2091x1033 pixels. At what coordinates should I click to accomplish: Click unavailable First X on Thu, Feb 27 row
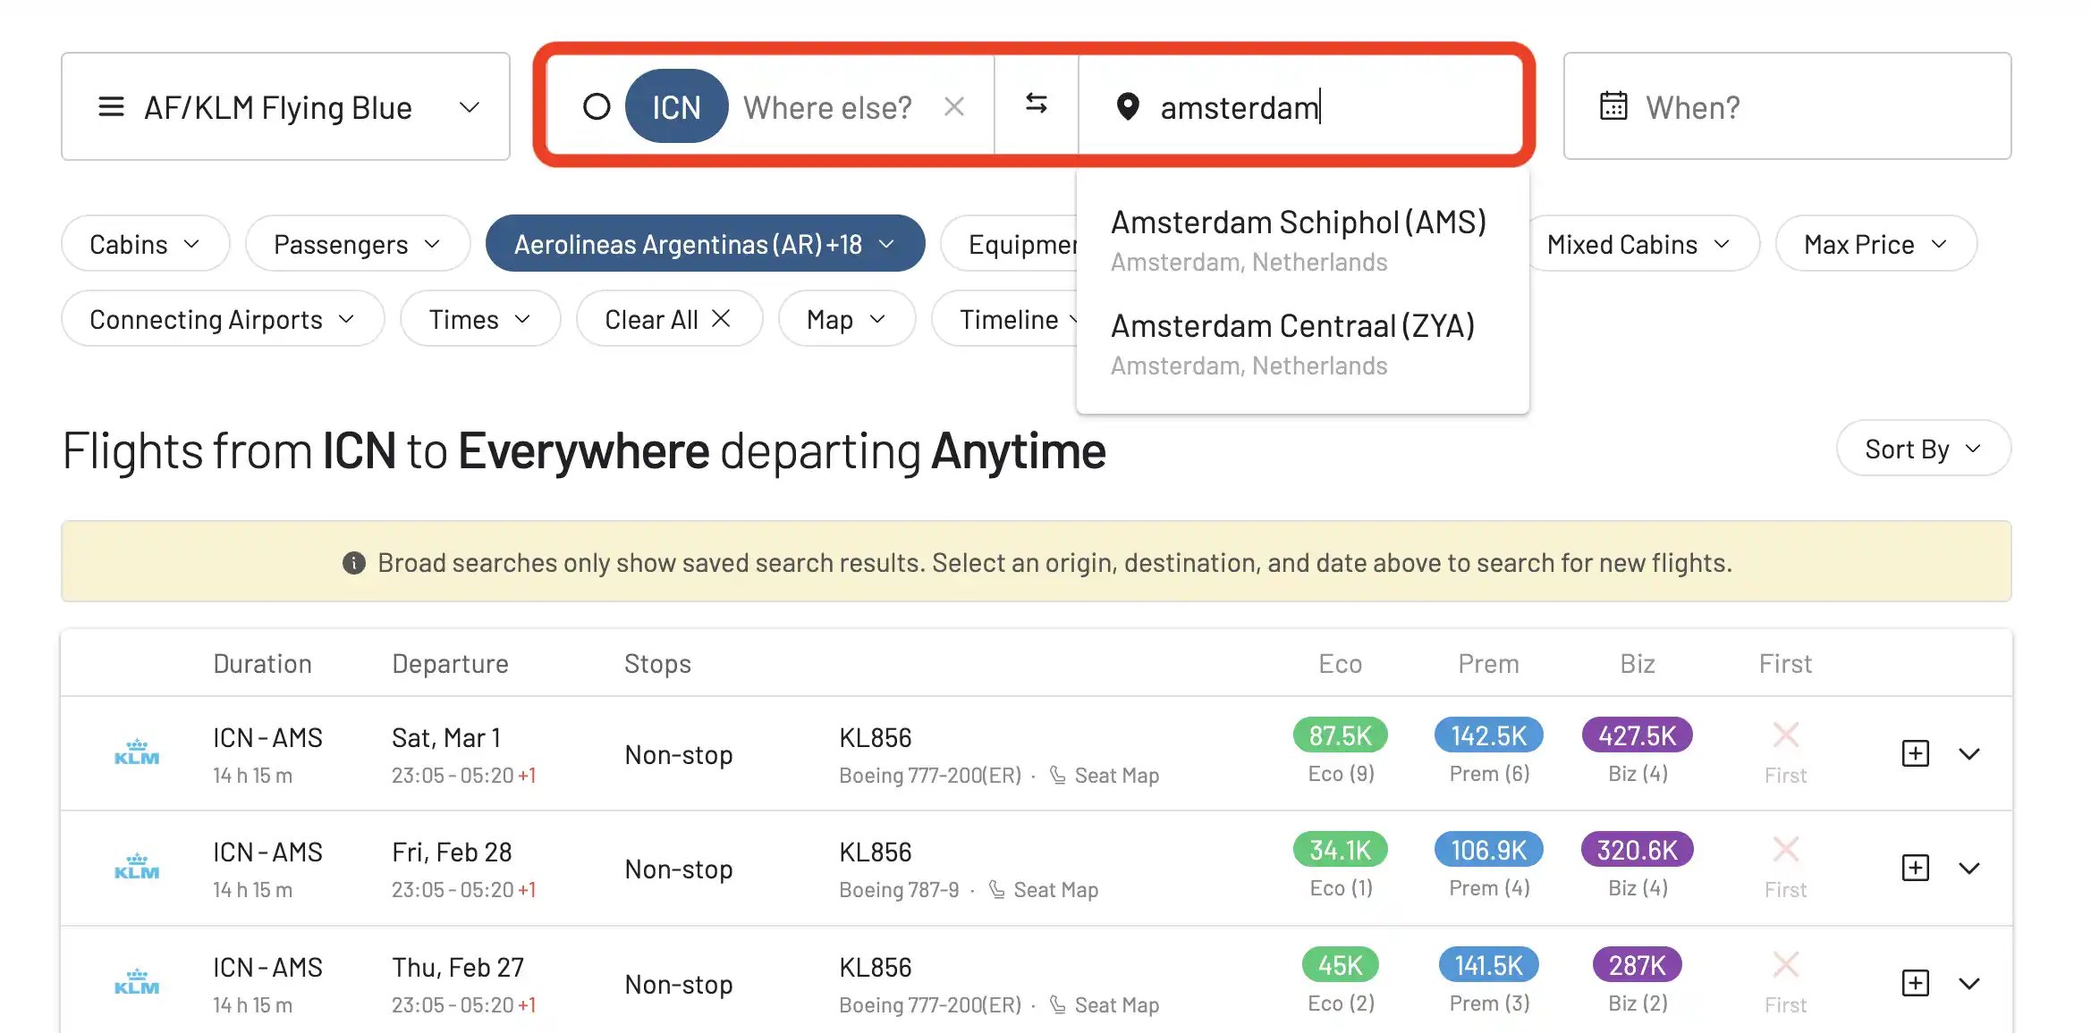1786,965
